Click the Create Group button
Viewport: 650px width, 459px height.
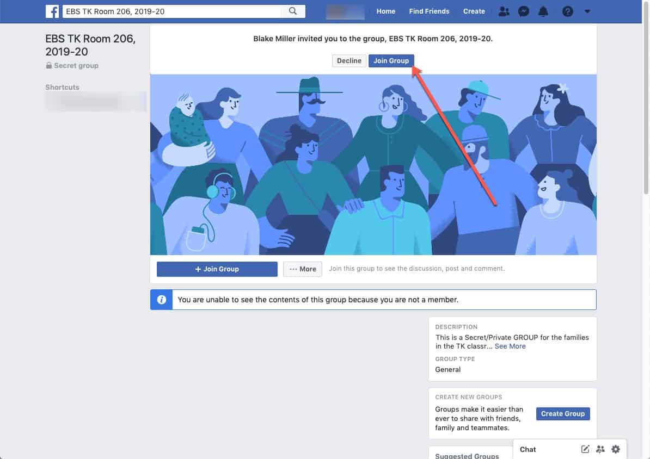coord(563,413)
